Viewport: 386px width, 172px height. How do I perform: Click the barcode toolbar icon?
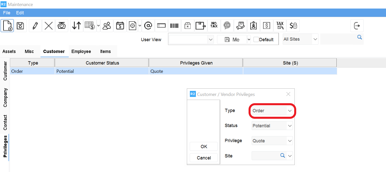click(174, 26)
